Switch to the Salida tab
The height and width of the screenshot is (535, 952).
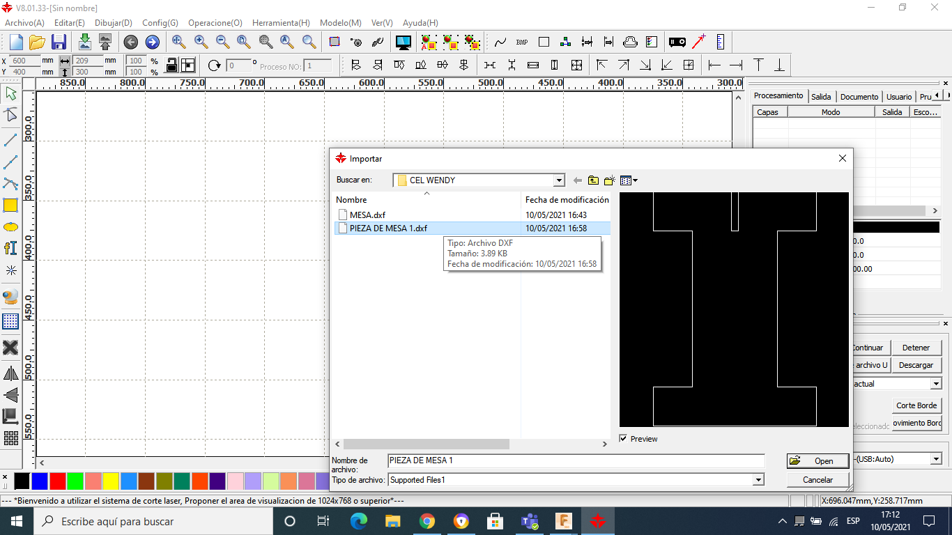pyautogui.click(x=821, y=97)
